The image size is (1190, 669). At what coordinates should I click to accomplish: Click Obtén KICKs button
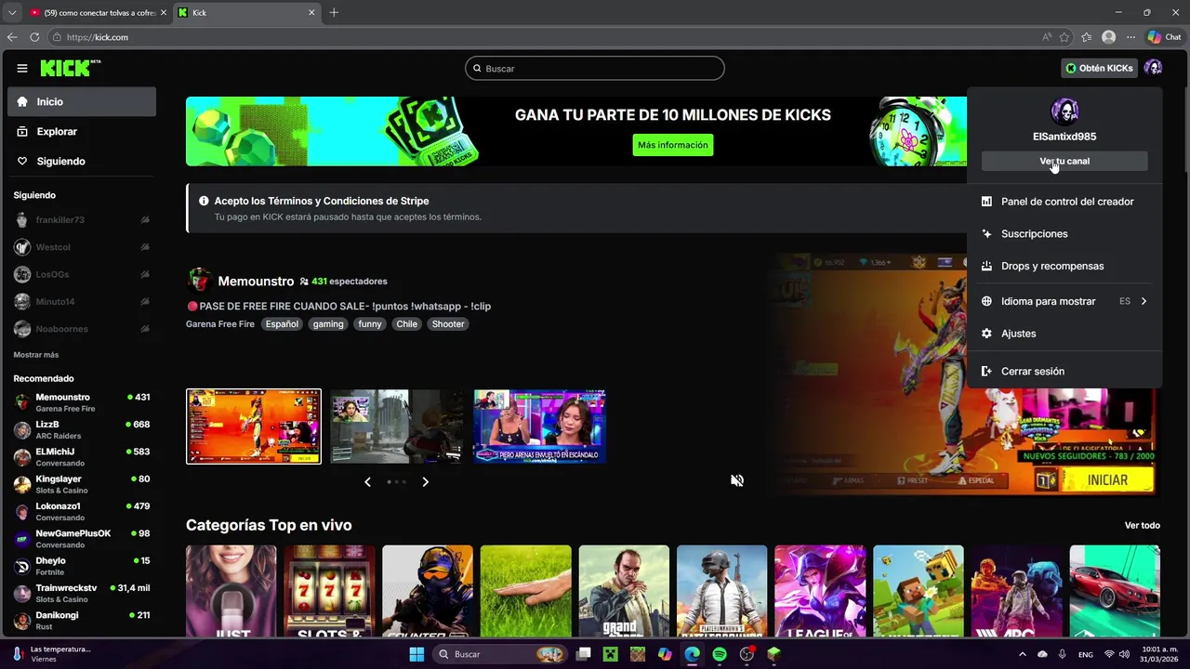coord(1099,68)
